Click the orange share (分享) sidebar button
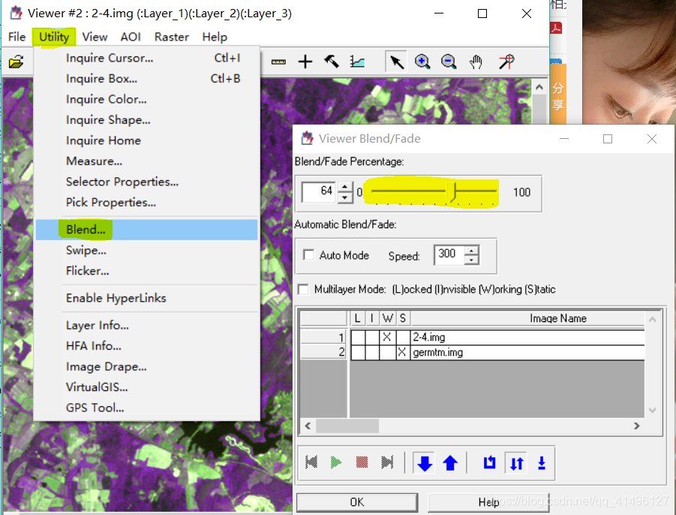This screenshot has height=515, width=676. click(558, 95)
